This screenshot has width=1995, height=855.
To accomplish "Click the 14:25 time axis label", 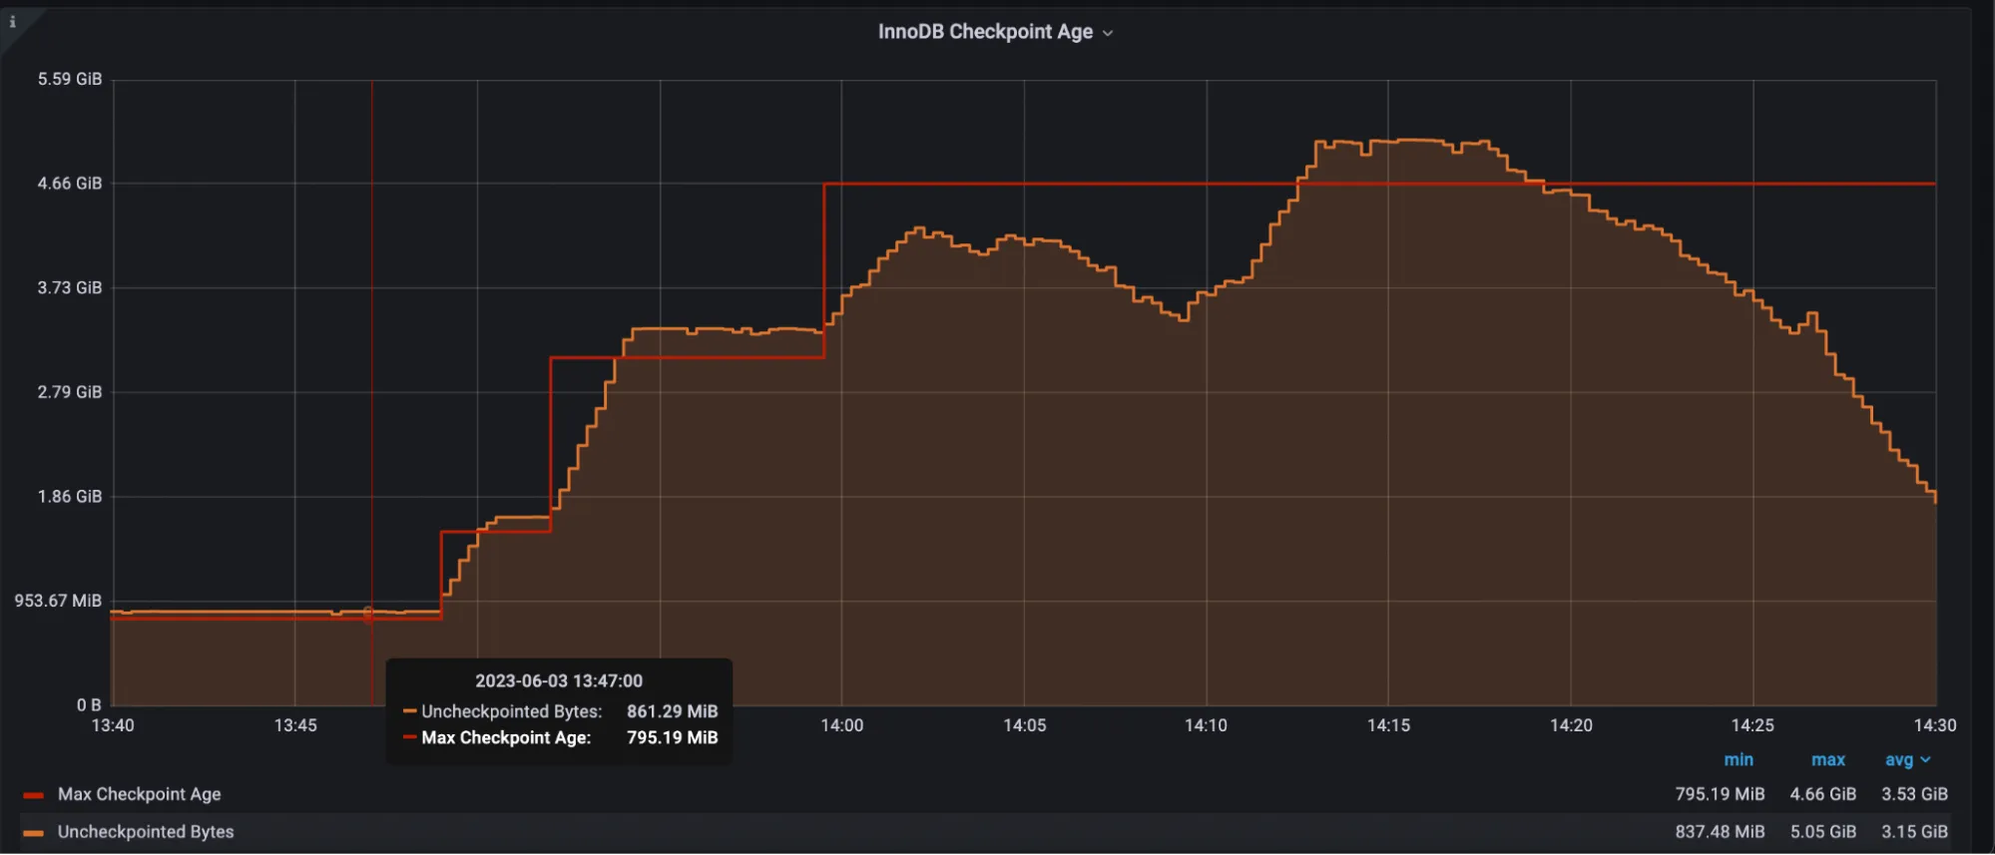I will [1752, 725].
